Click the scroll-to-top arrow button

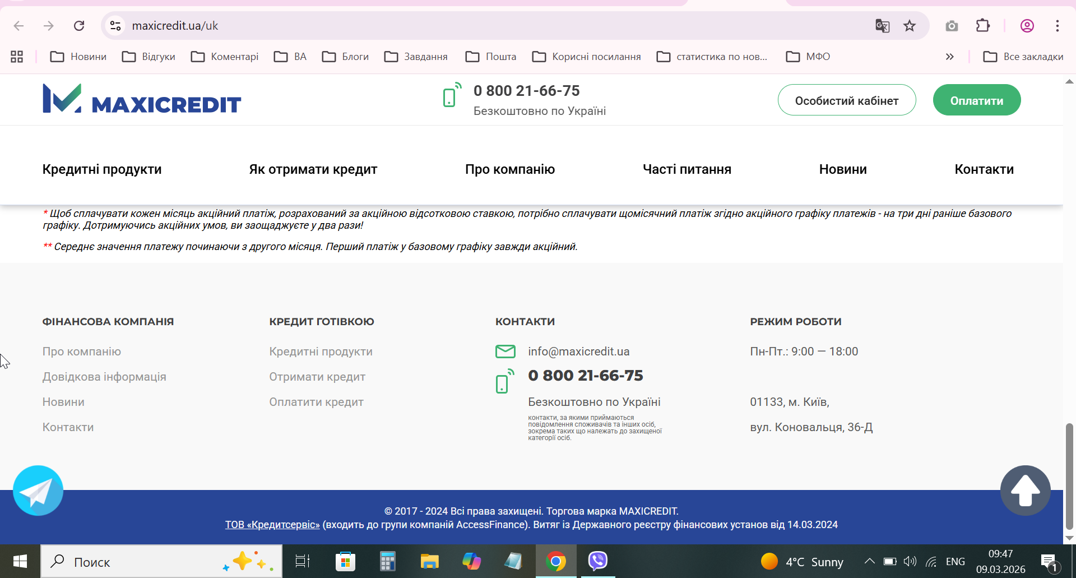coord(1026,491)
